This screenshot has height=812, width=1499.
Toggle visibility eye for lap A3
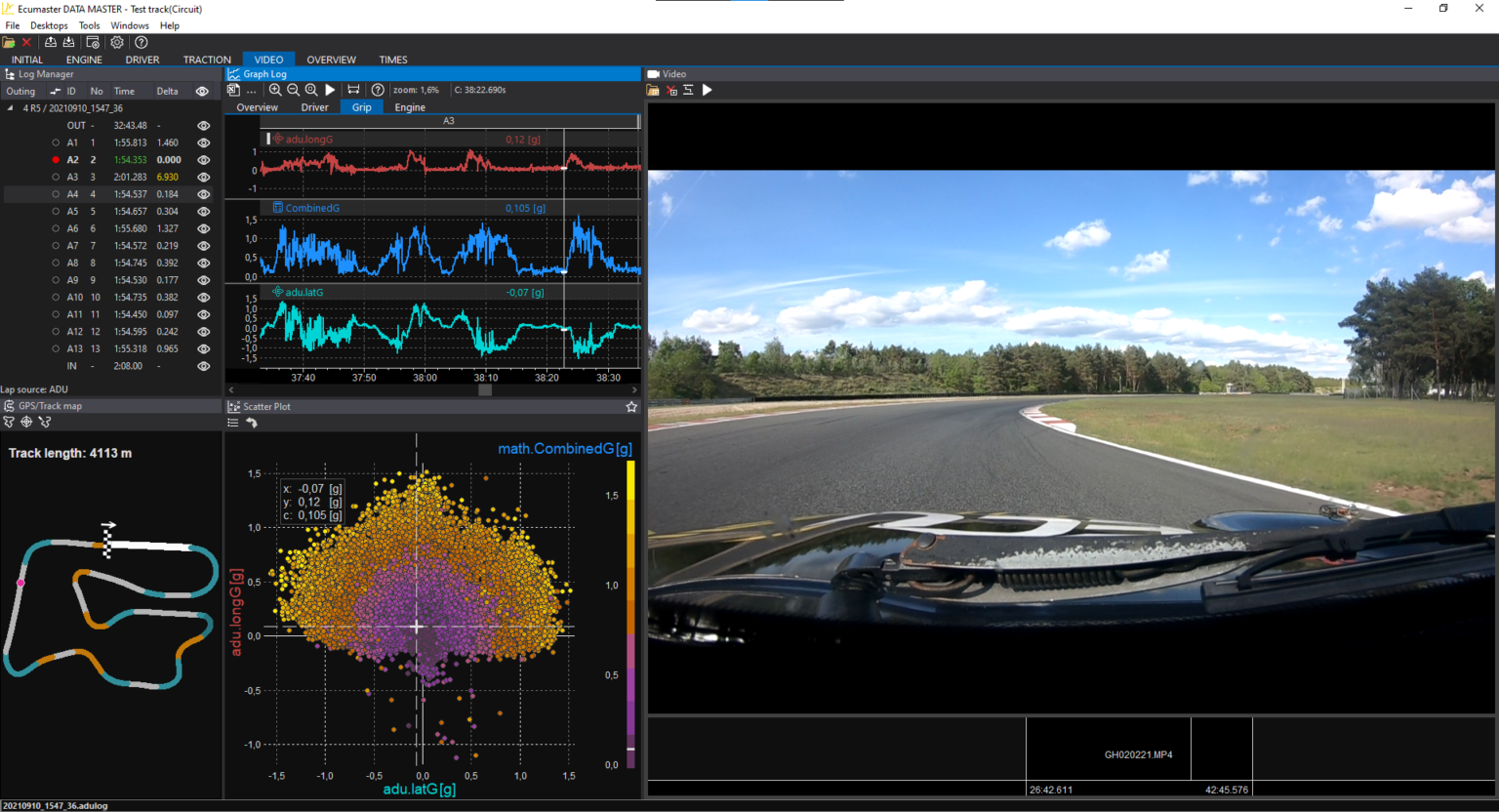(x=203, y=178)
